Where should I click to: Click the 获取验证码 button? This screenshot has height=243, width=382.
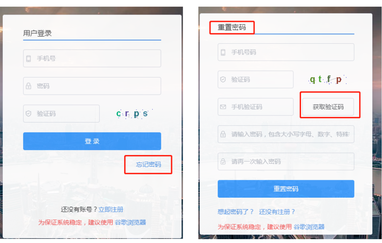coord(328,107)
